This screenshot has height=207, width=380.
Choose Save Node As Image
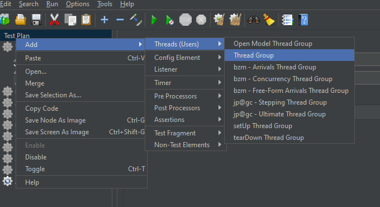pyautogui.click(x=80, y=120)
